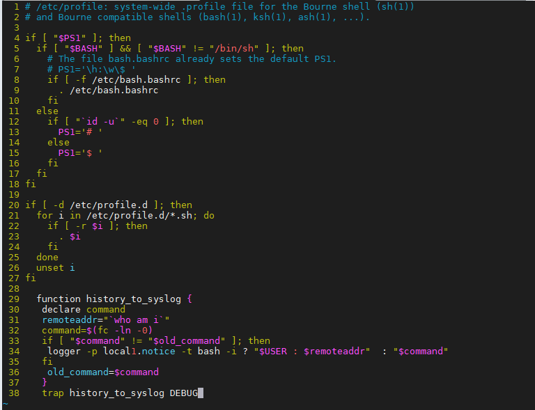Click the "/bin/sh" string on line 5
This screenshot has height=410, width=535.
234,49
